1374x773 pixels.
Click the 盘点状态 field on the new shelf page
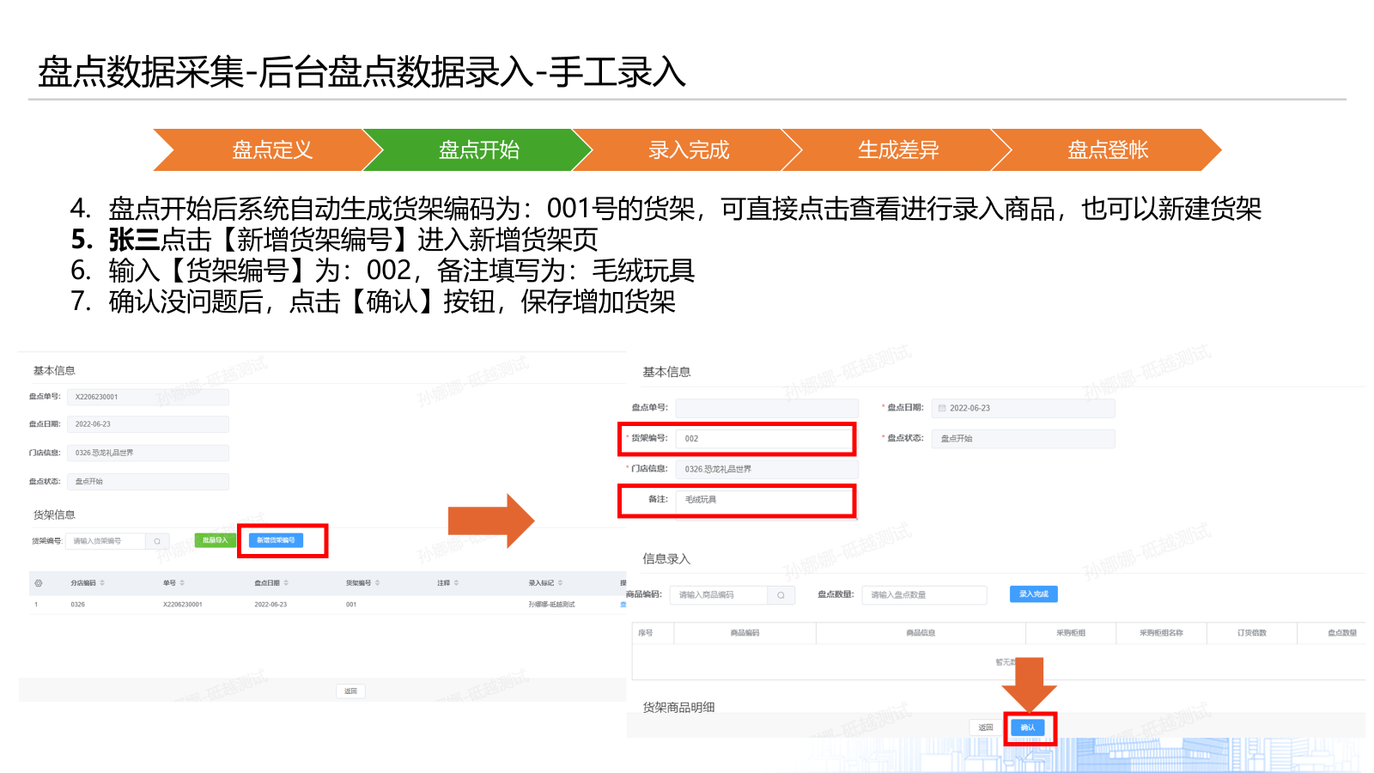[1024, 439]
